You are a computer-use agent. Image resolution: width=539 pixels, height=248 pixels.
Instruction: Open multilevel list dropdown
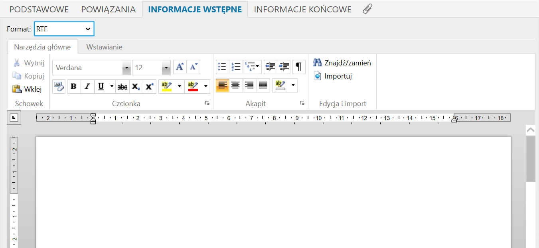[x=252, y=67]
